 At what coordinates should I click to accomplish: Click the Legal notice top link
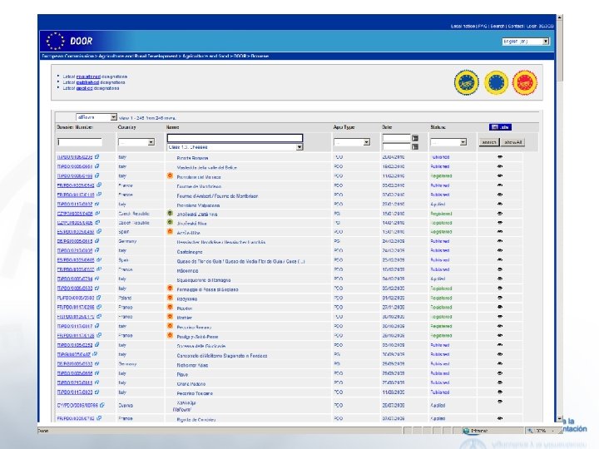coord(463,26)
